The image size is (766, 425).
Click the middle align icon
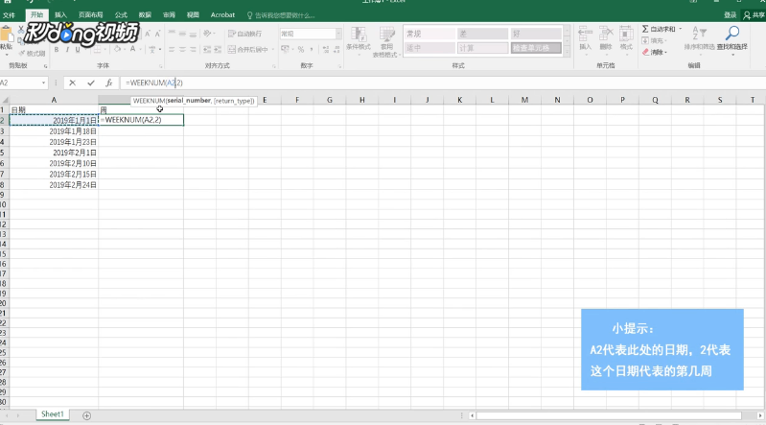[x=182, y=34]
